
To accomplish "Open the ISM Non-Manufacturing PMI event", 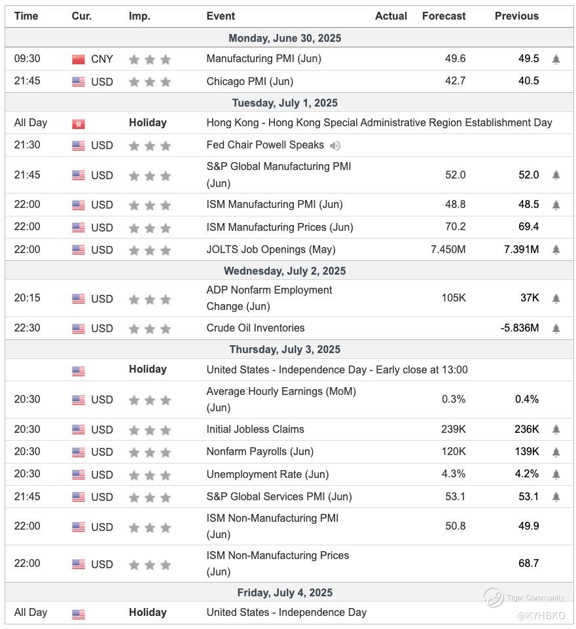I will (272, 526).
